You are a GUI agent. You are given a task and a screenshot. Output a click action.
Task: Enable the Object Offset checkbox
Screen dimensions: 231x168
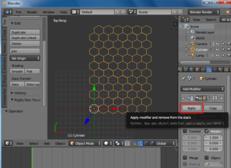coord(206,158)
